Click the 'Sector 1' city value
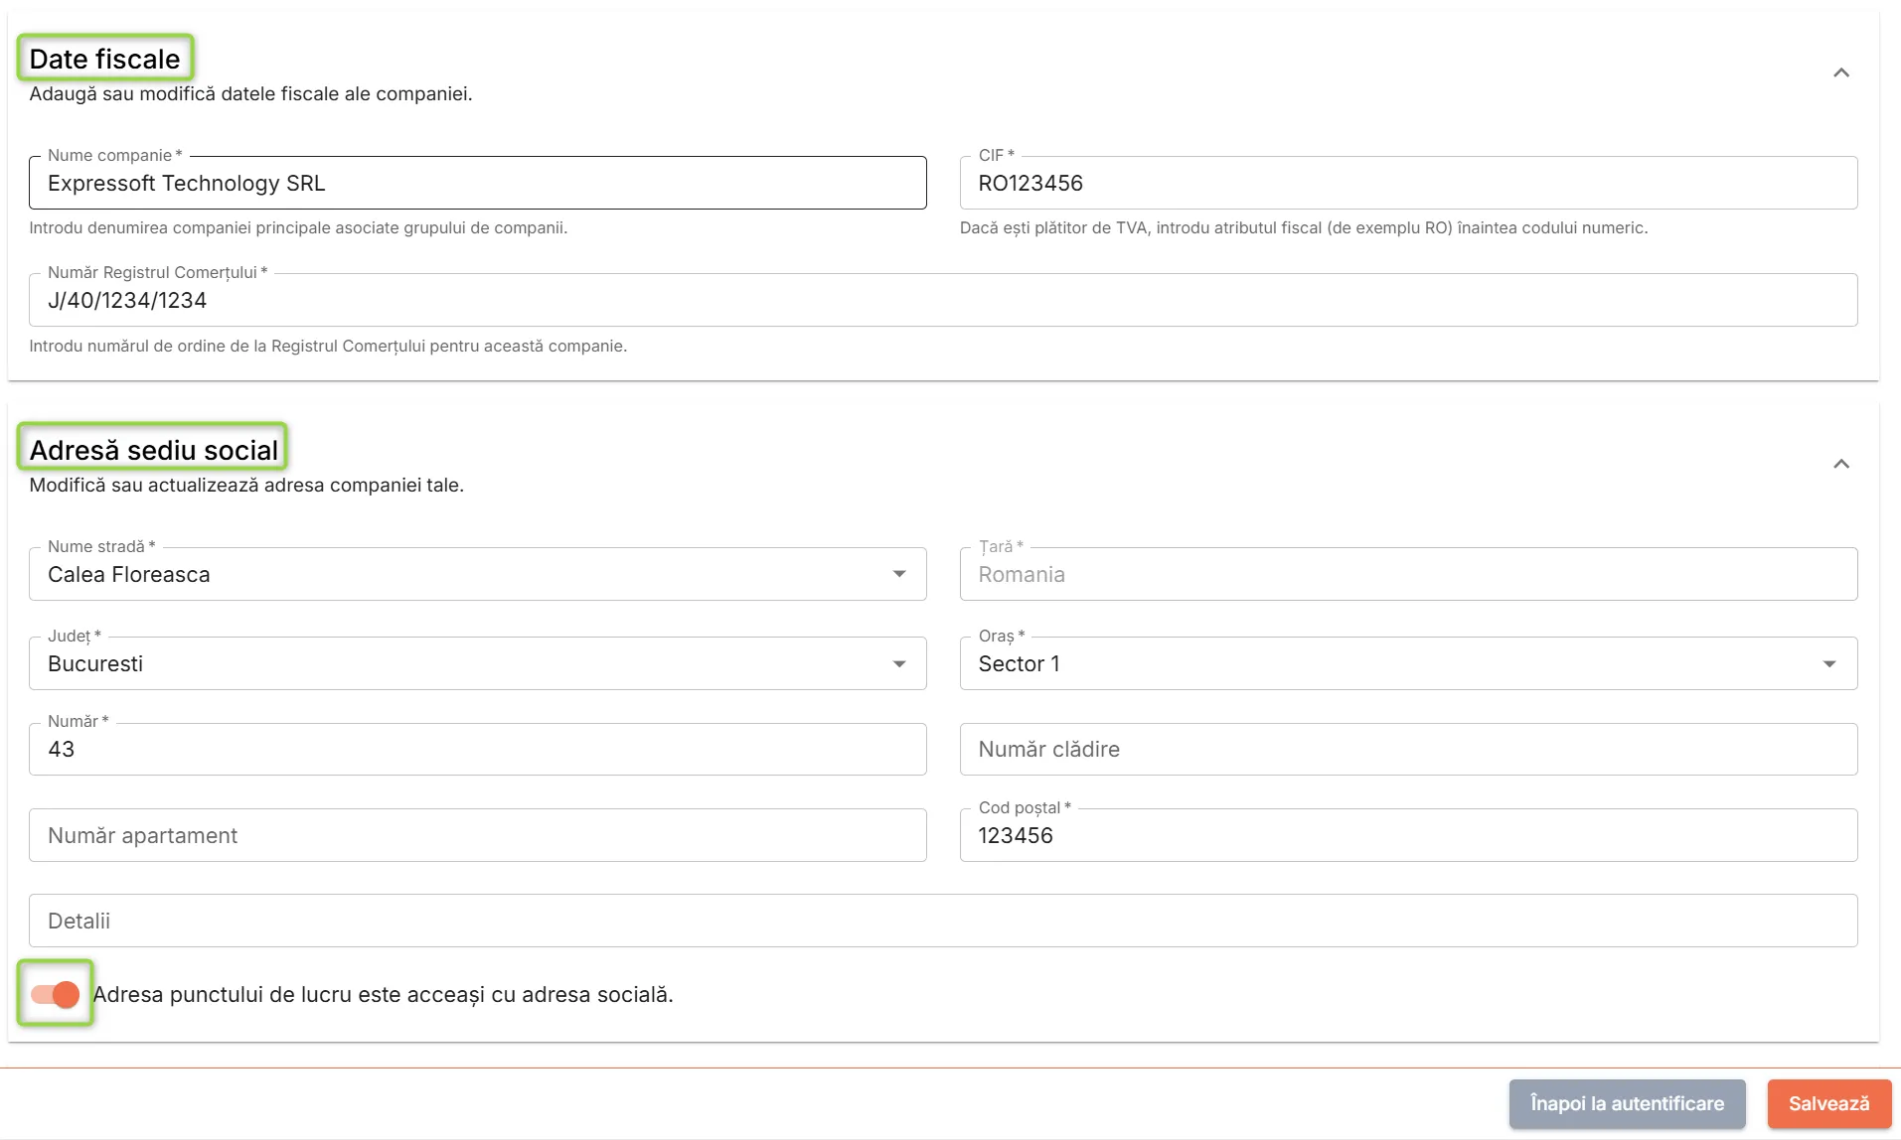The height and width of the screenshot is (1140, 1901). click(1019, 663)
